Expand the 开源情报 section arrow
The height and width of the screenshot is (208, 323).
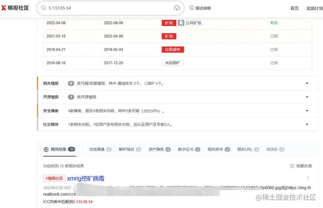[307, 97]
